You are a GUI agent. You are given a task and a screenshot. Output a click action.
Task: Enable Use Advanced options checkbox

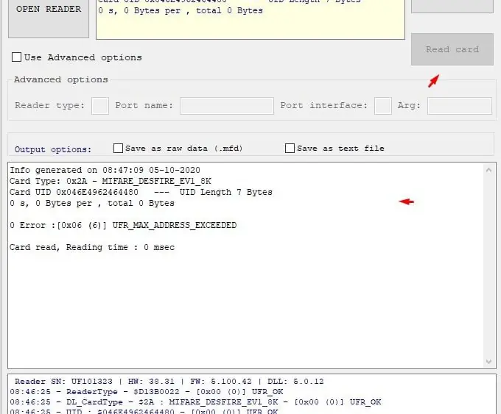16,57
